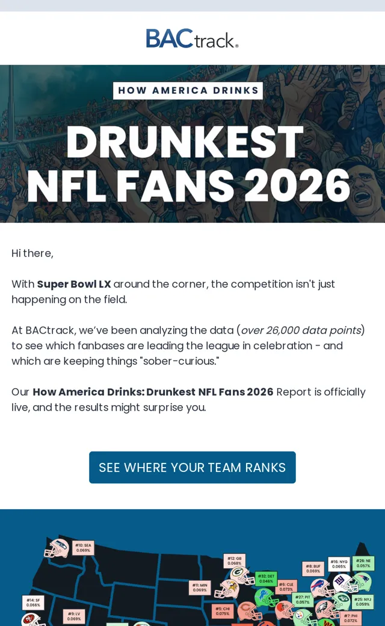Click the New England Patriots helmet
Image resolution: width=385 pixels, height=626 pixels.
361,581
